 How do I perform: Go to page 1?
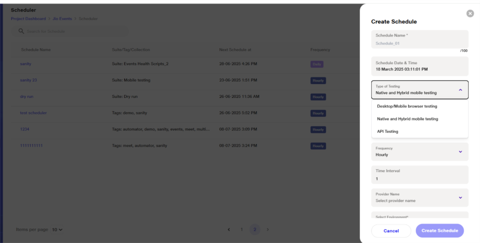click(x=242, y=230)
